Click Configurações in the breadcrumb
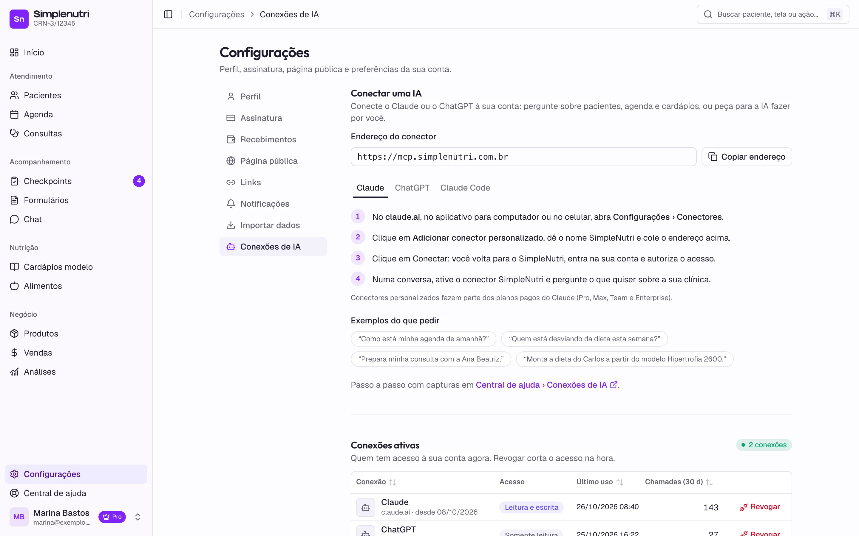 tap(217, 14)
